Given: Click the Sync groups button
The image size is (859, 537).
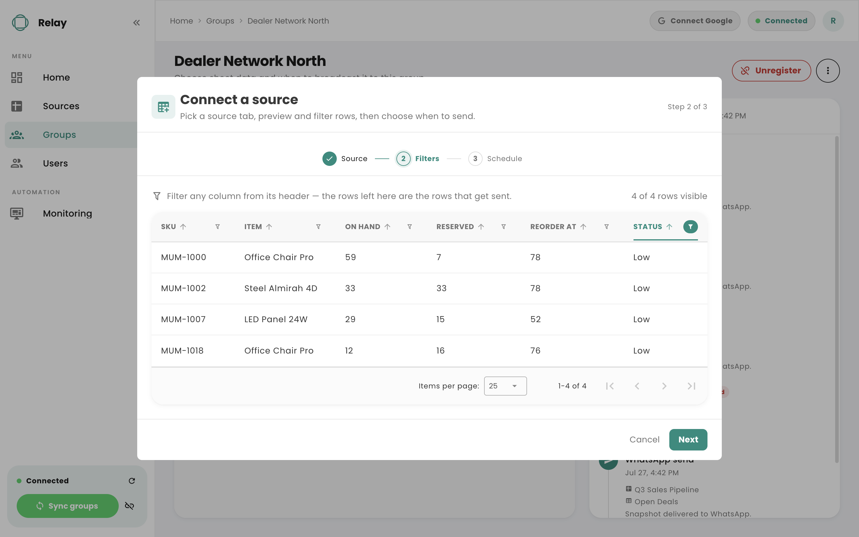Looking at the screenshot, I should coord(67,506).
